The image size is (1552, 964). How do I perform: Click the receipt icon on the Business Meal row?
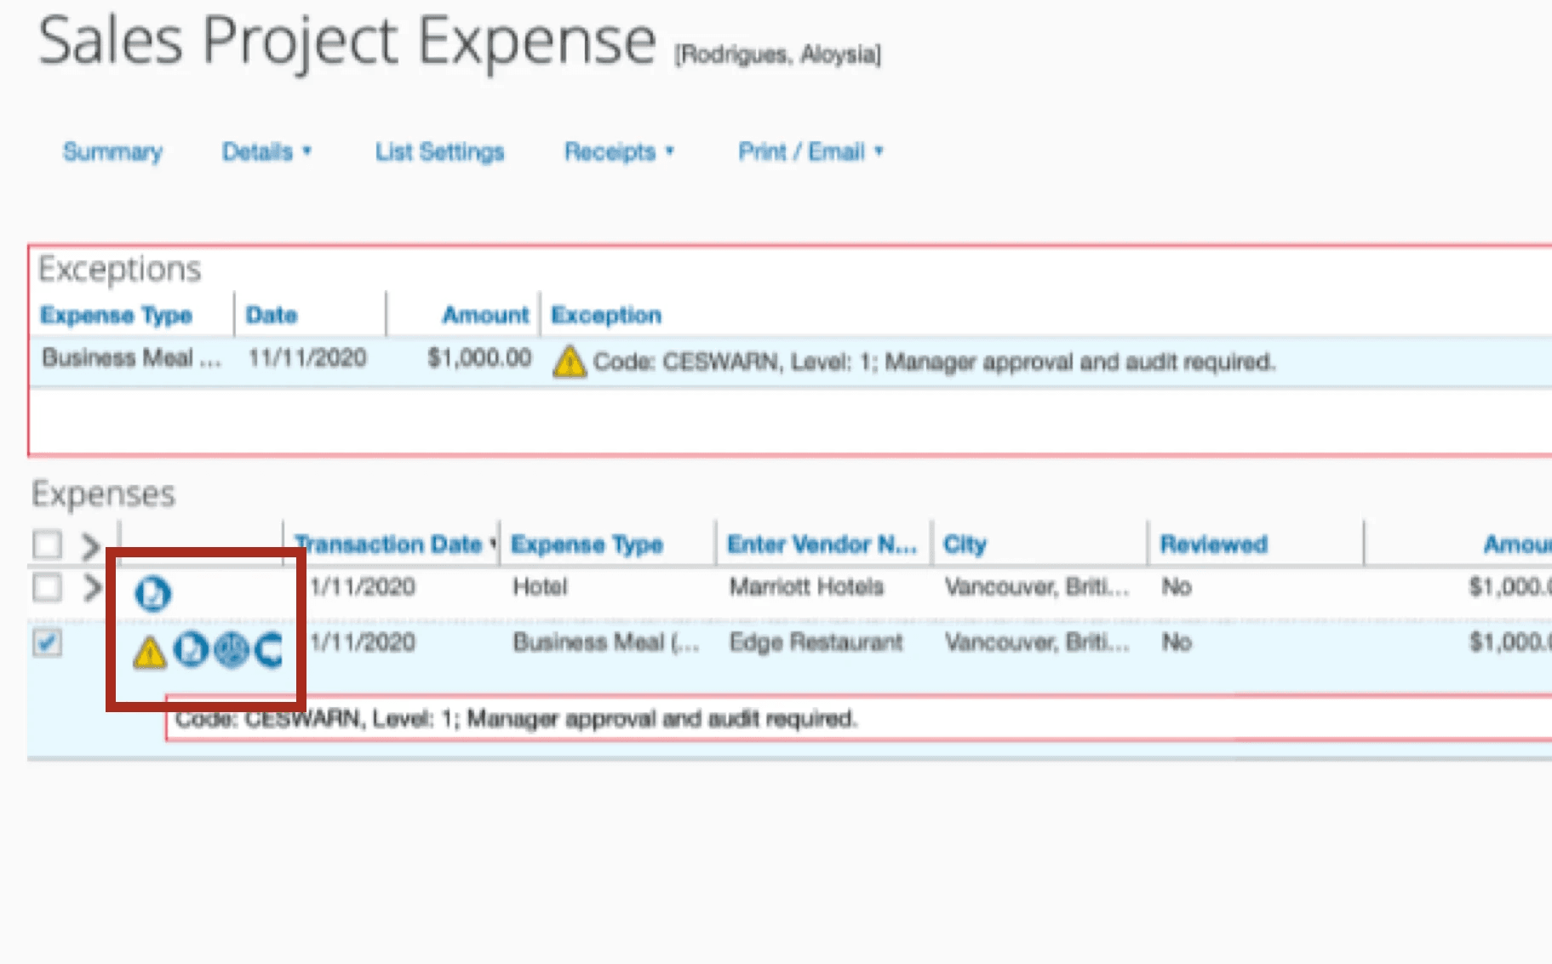pos(192,650)
